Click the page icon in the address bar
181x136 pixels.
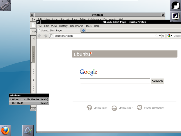[52, 36]
